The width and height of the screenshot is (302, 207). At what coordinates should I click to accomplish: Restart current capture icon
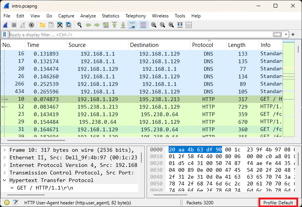pos(23,25)
